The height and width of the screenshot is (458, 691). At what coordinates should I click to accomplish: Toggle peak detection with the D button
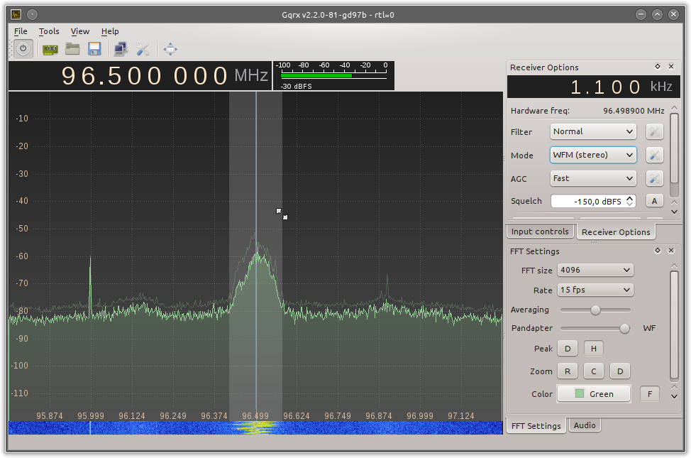(x=567, y=348)
